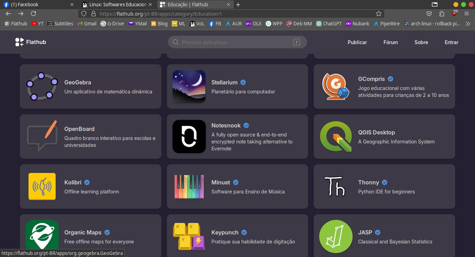Open tracking protection shield icon
Image resolution: width=475 pixels, height=257 pixels.
coord(84,14)
